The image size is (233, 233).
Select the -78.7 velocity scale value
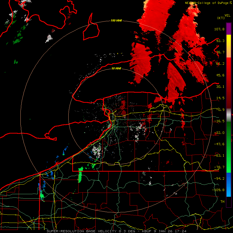219,167
